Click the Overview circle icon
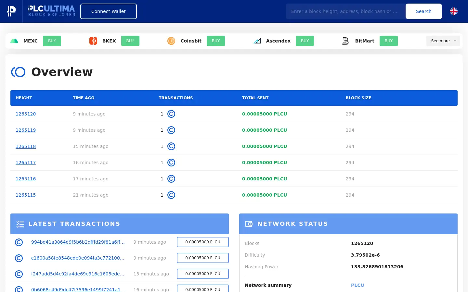Image resolution: width=468 pixels, height=292 pixels. [18, 72]
